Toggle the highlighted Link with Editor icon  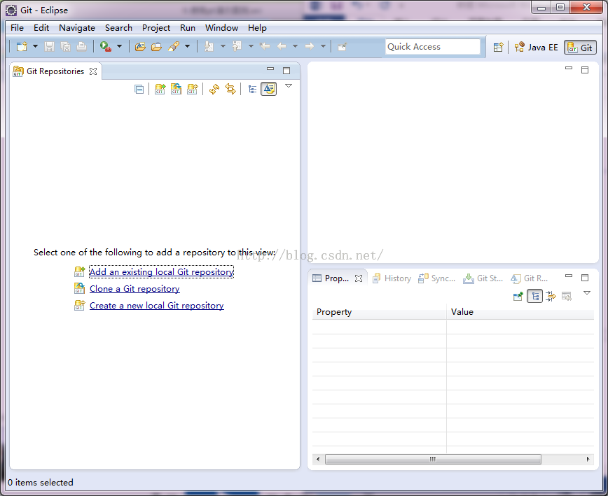coord(269,89)
